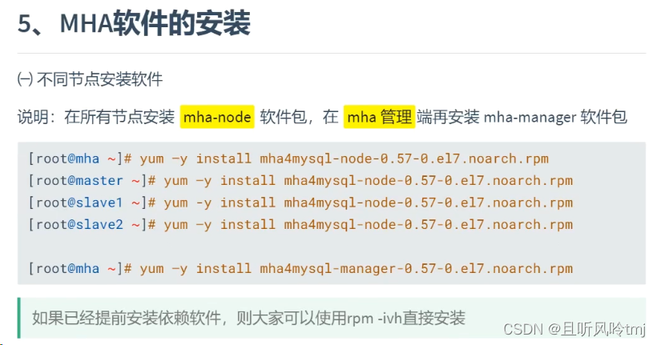Click the green vertical bar beside note
The width and height of the screenshot is (657, 345).
18,318
